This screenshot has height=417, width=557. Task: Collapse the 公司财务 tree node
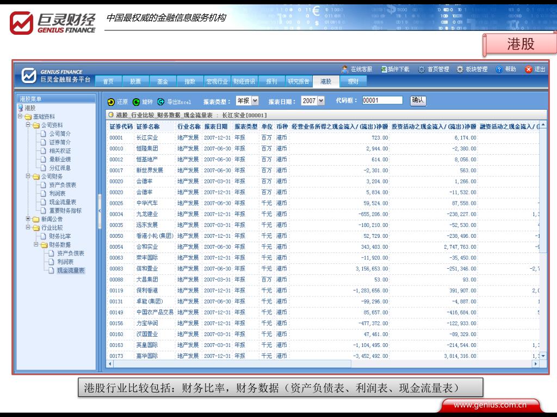[x=28, y=175]
